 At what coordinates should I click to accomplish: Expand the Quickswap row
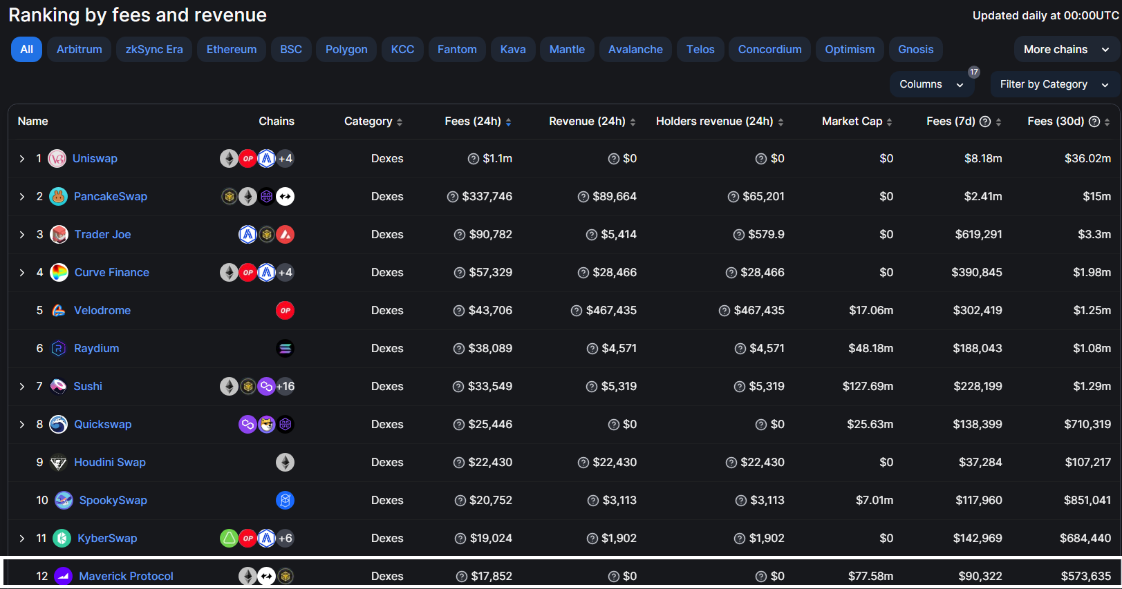point(22,425)
